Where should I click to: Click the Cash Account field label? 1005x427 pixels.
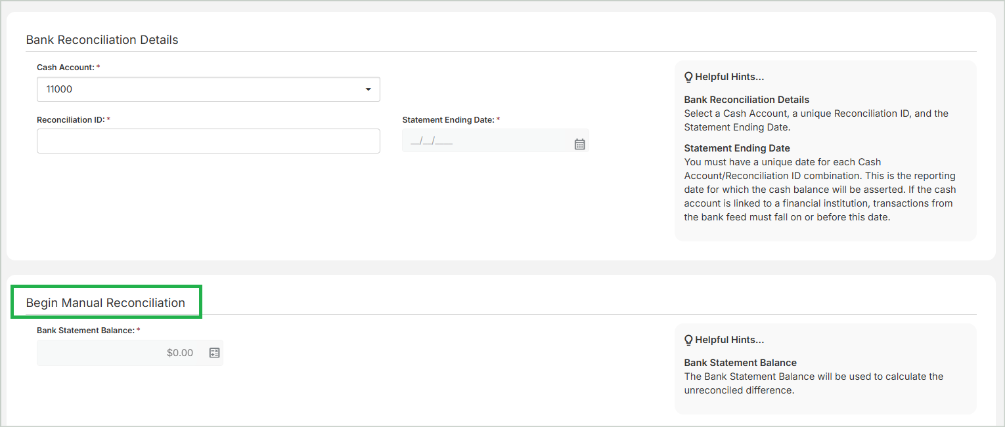tap(68, 68)
